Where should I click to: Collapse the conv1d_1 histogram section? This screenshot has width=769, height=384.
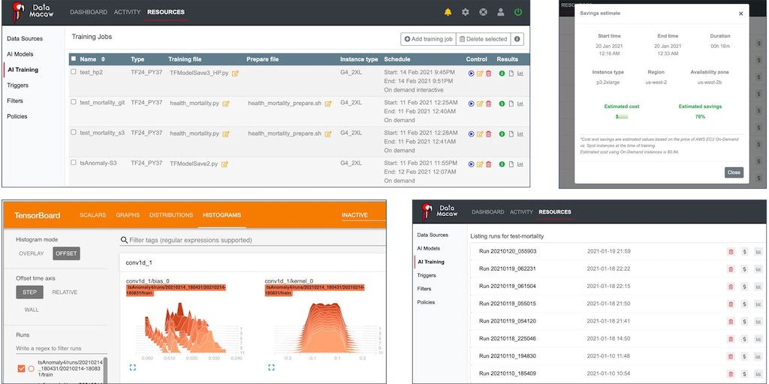point(140,263)
